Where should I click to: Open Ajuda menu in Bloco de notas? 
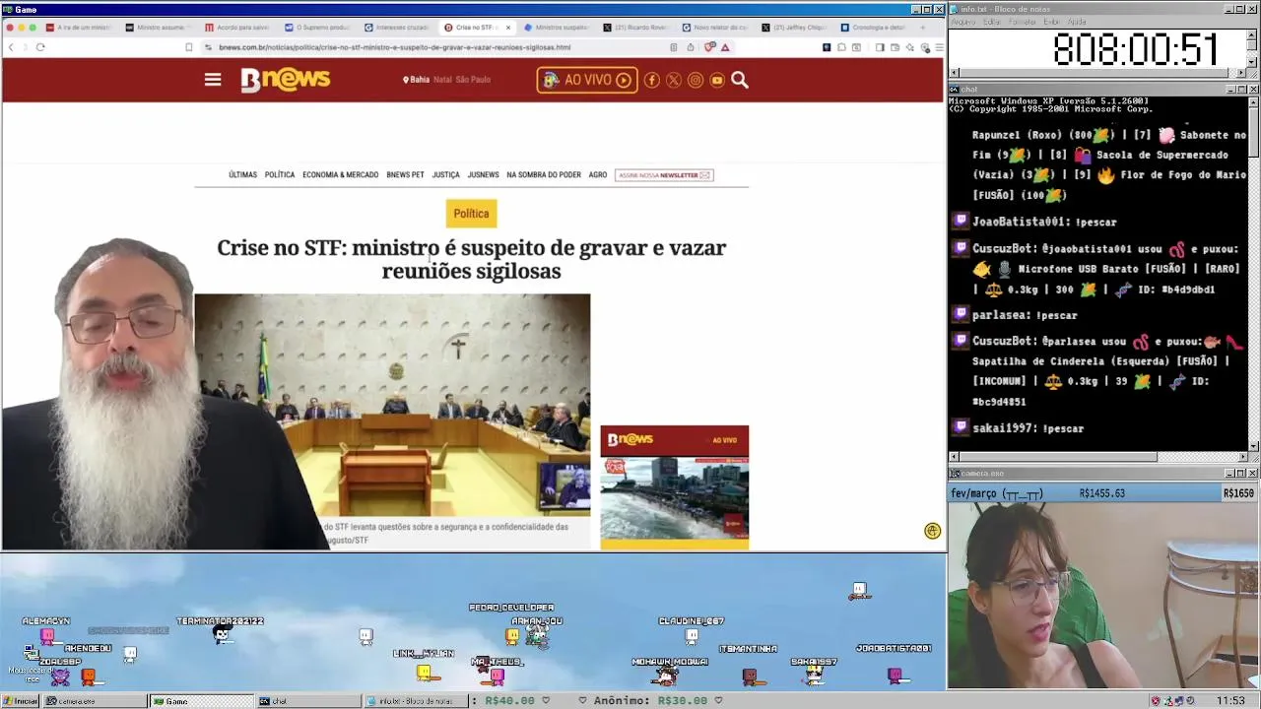click(x=1077, y=22)
